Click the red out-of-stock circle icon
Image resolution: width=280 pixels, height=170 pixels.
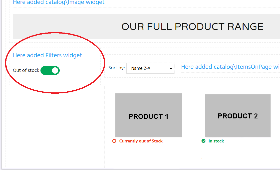114,141
